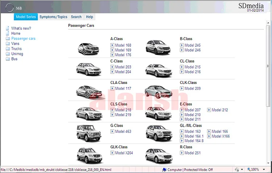Click arrow icon beside Model X166
The image size is (272, 173).
[209, 136]
